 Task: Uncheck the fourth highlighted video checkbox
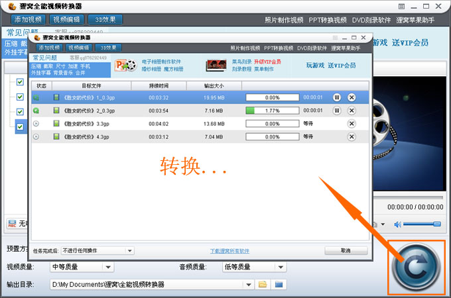click(x=20, y=126)
